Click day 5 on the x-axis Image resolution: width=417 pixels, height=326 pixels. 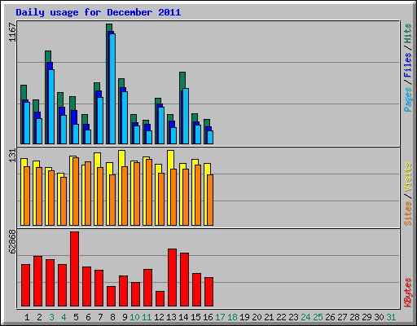(76, 317)
